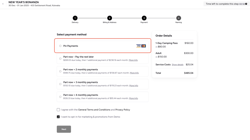
Task: Open General Terms and Conditions link
Action: (x=94, y=110)
